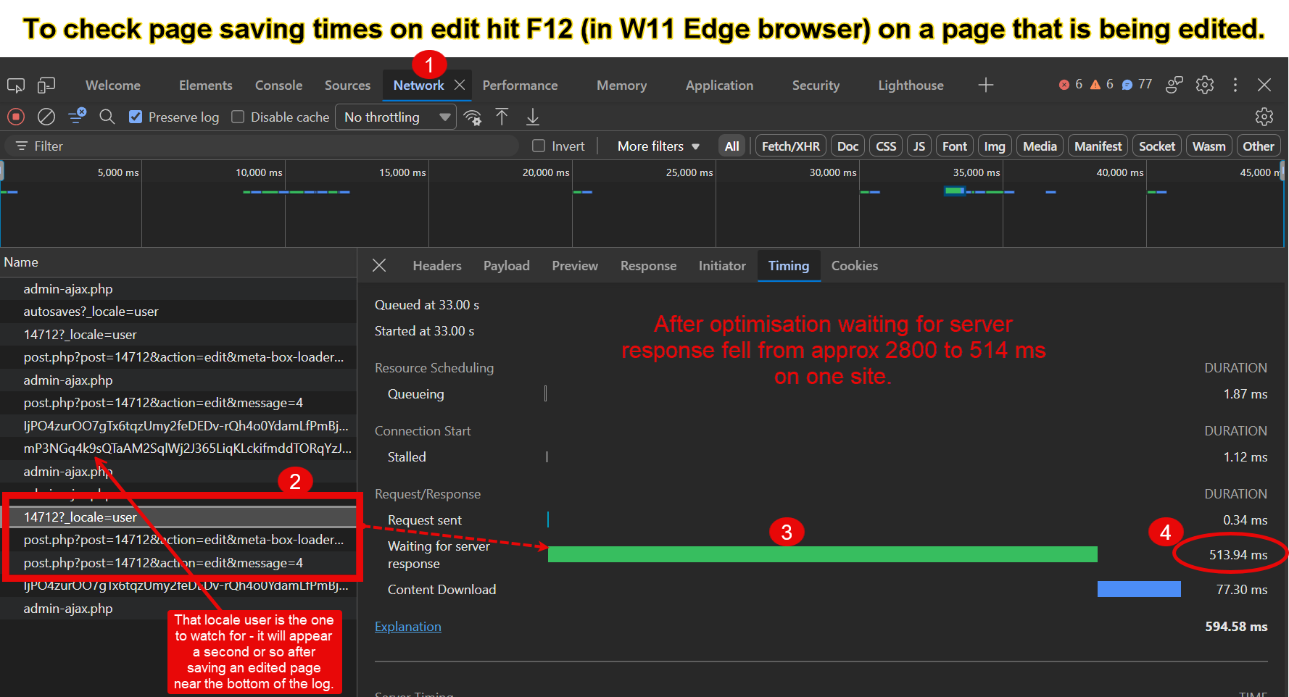The height and width of the screenshot is (697, 1289).
Task: Close the request details pane
Action: 379,266
